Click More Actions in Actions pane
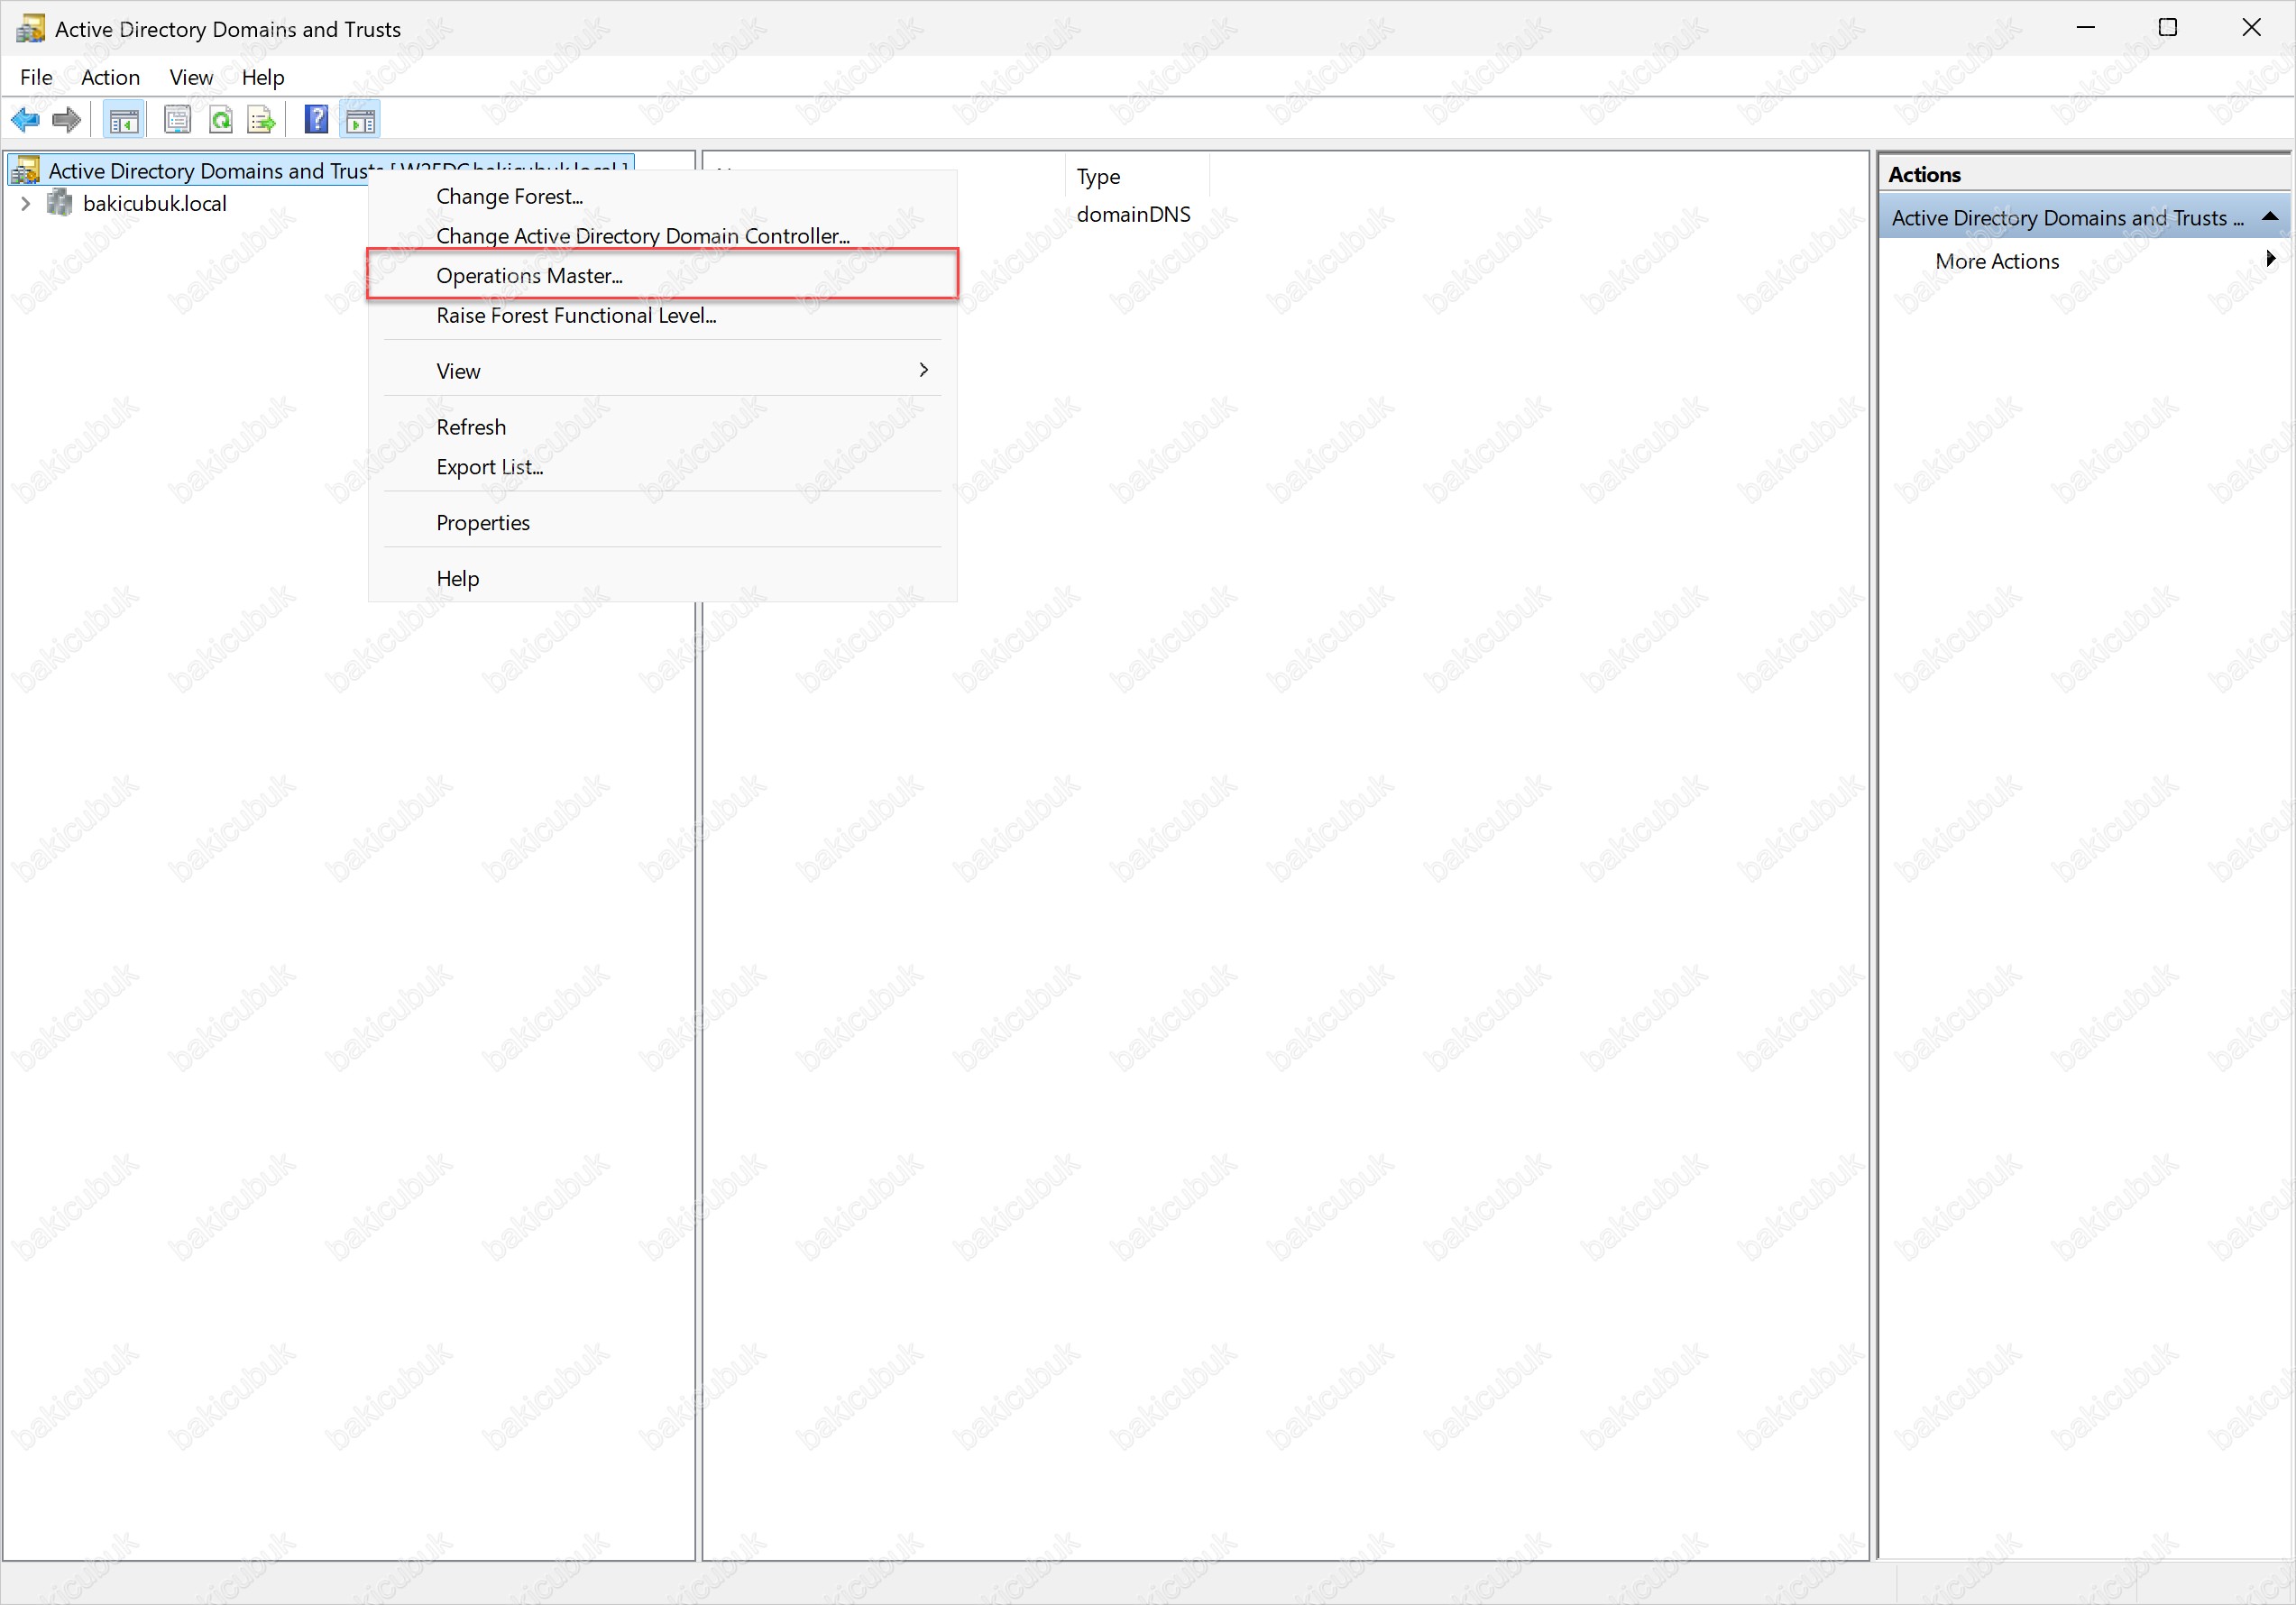The height and width of the screenshot is (1605, 2296). click(1996, 261)
